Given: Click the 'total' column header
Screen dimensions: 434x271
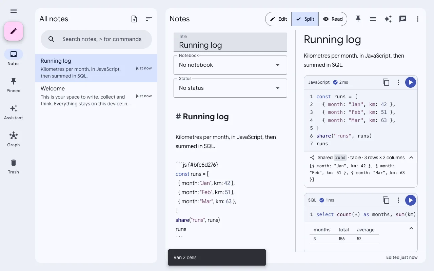Looking at the screenshot, I should (x=343, y=230).
